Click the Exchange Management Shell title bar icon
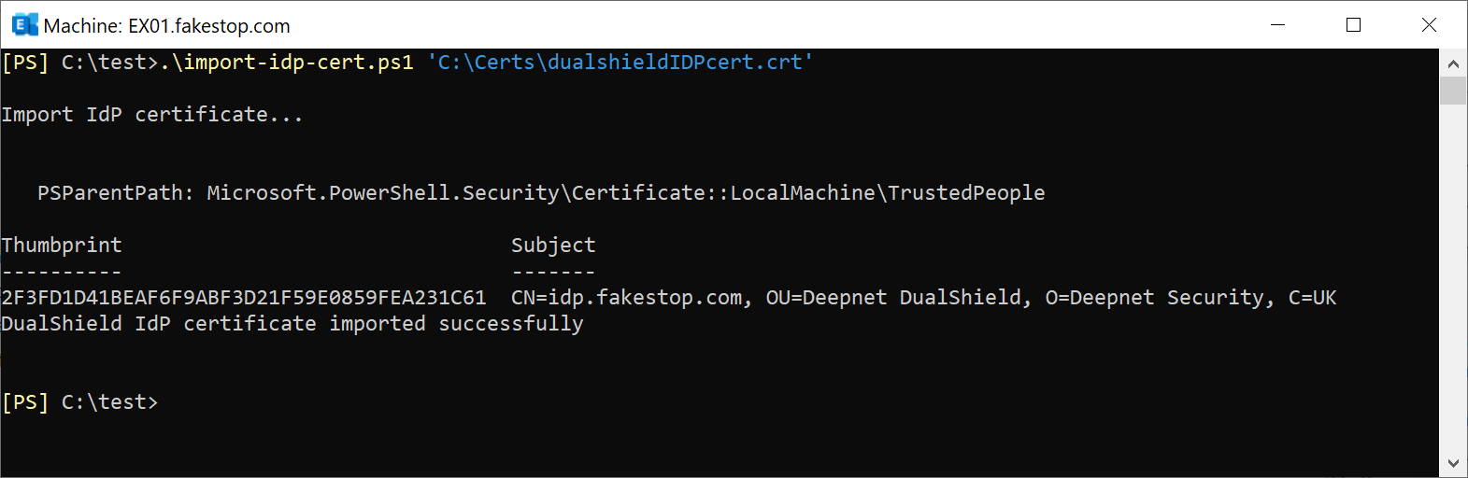Viewport: 1468px width, 478px height. (x=24, y=25)
